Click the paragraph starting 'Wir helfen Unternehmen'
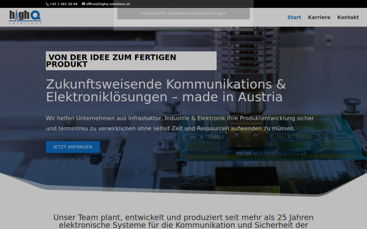This screenshot has width=367, height=229. pyautogui.click(x=180, y=123)
